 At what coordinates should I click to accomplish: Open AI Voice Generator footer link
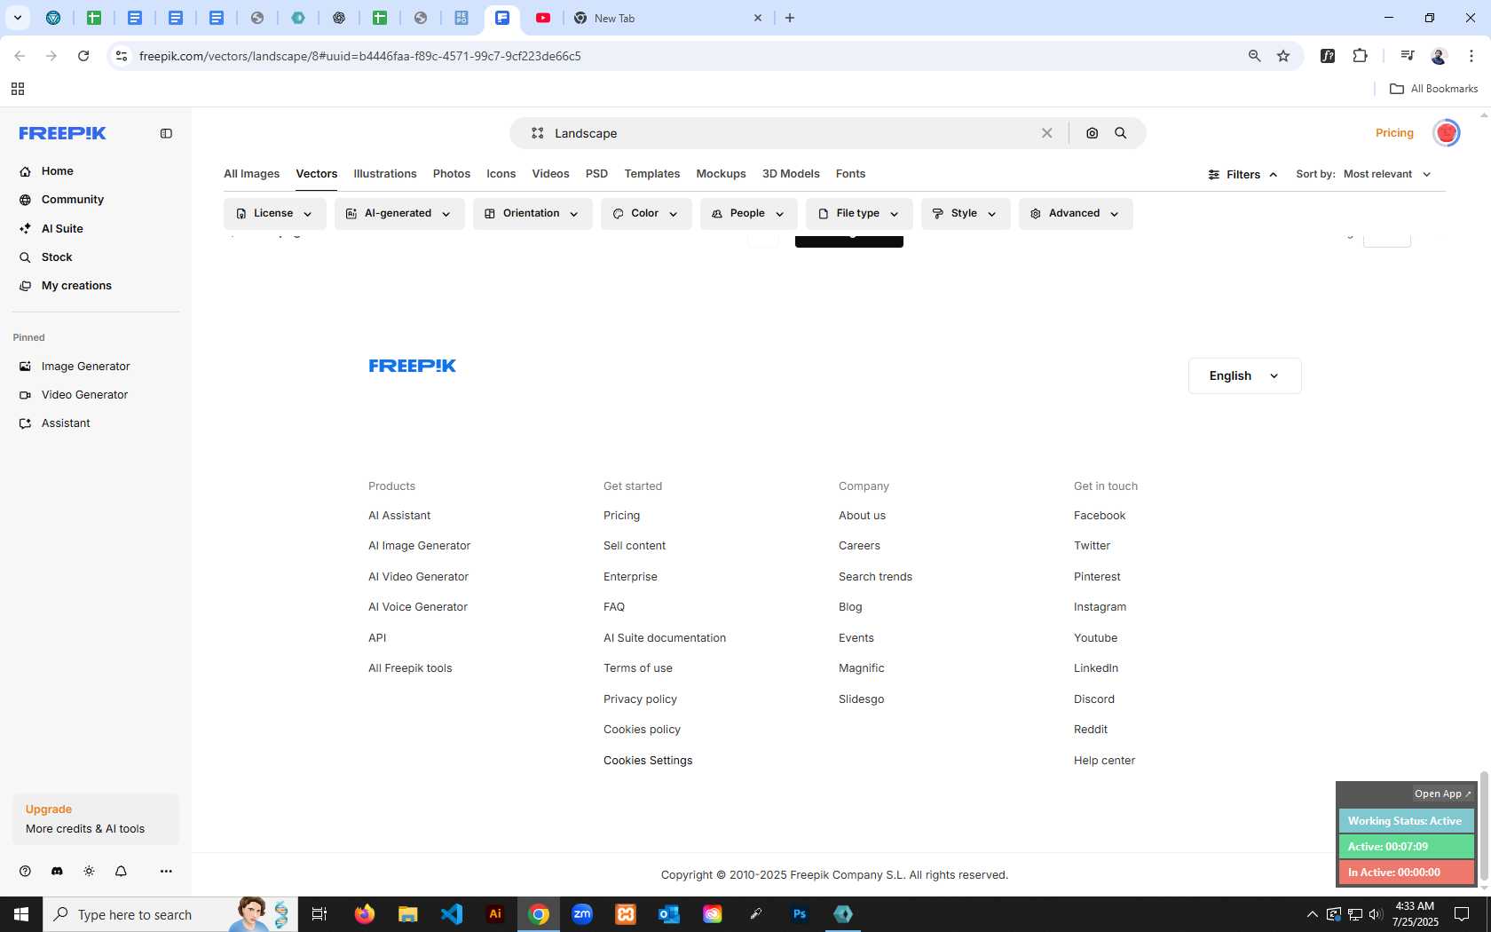[x=418, y=607]
